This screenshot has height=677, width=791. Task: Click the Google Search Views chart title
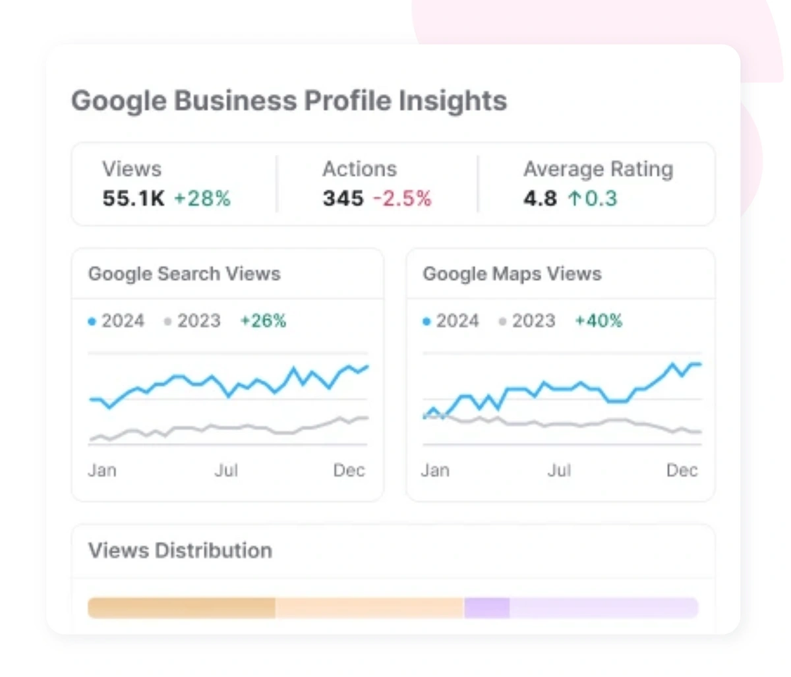pos(185,274)
